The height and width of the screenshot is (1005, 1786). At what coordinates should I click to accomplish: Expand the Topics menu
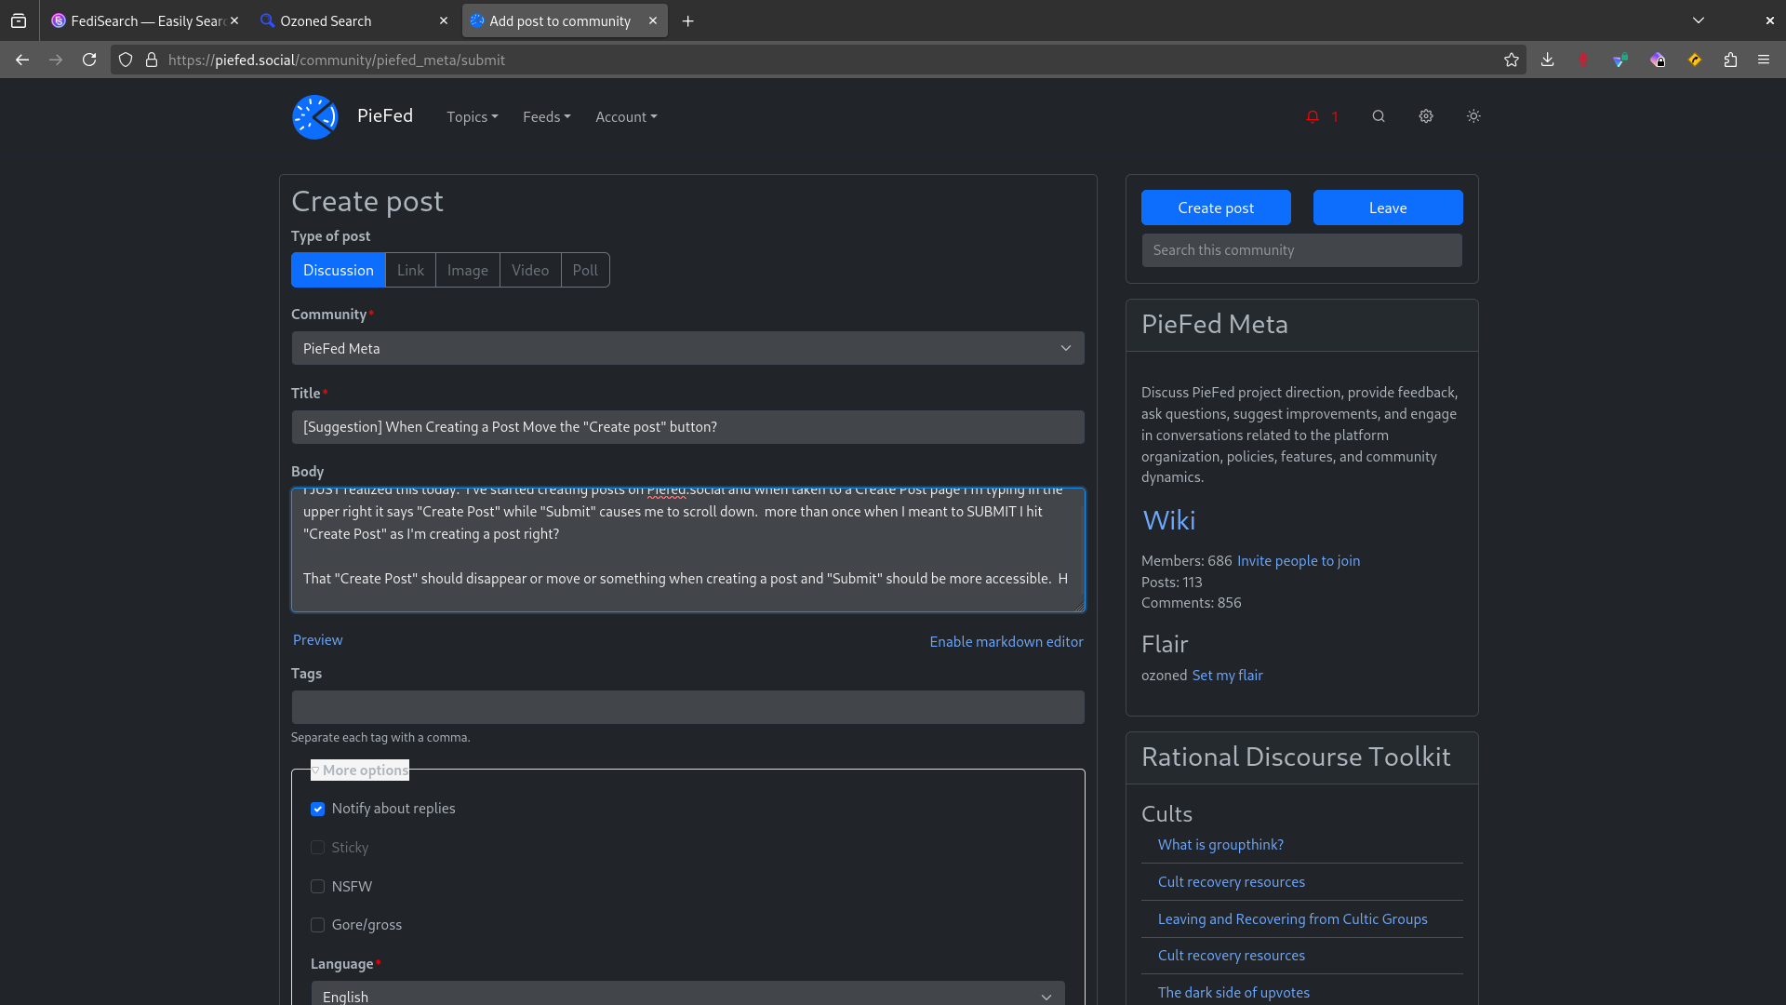click(x=473, y=116)
